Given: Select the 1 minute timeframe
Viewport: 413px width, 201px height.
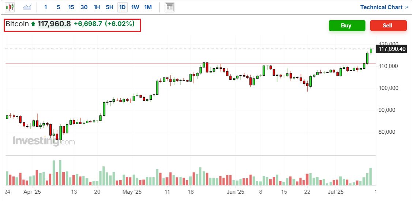Looking at the screenshot, I should pos(46,7).
